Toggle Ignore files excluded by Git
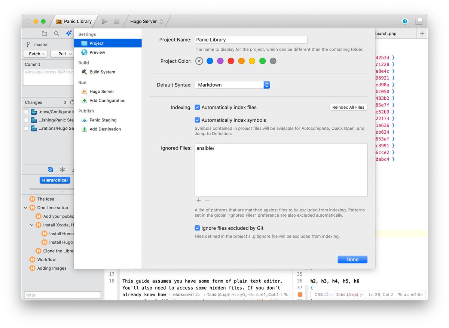Screen dimensions: 449x328 (x=197, y=228)
